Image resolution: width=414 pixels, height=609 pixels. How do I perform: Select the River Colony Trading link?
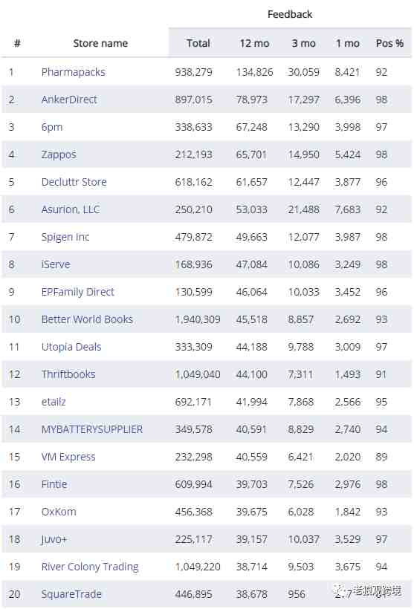click(90, 567)
